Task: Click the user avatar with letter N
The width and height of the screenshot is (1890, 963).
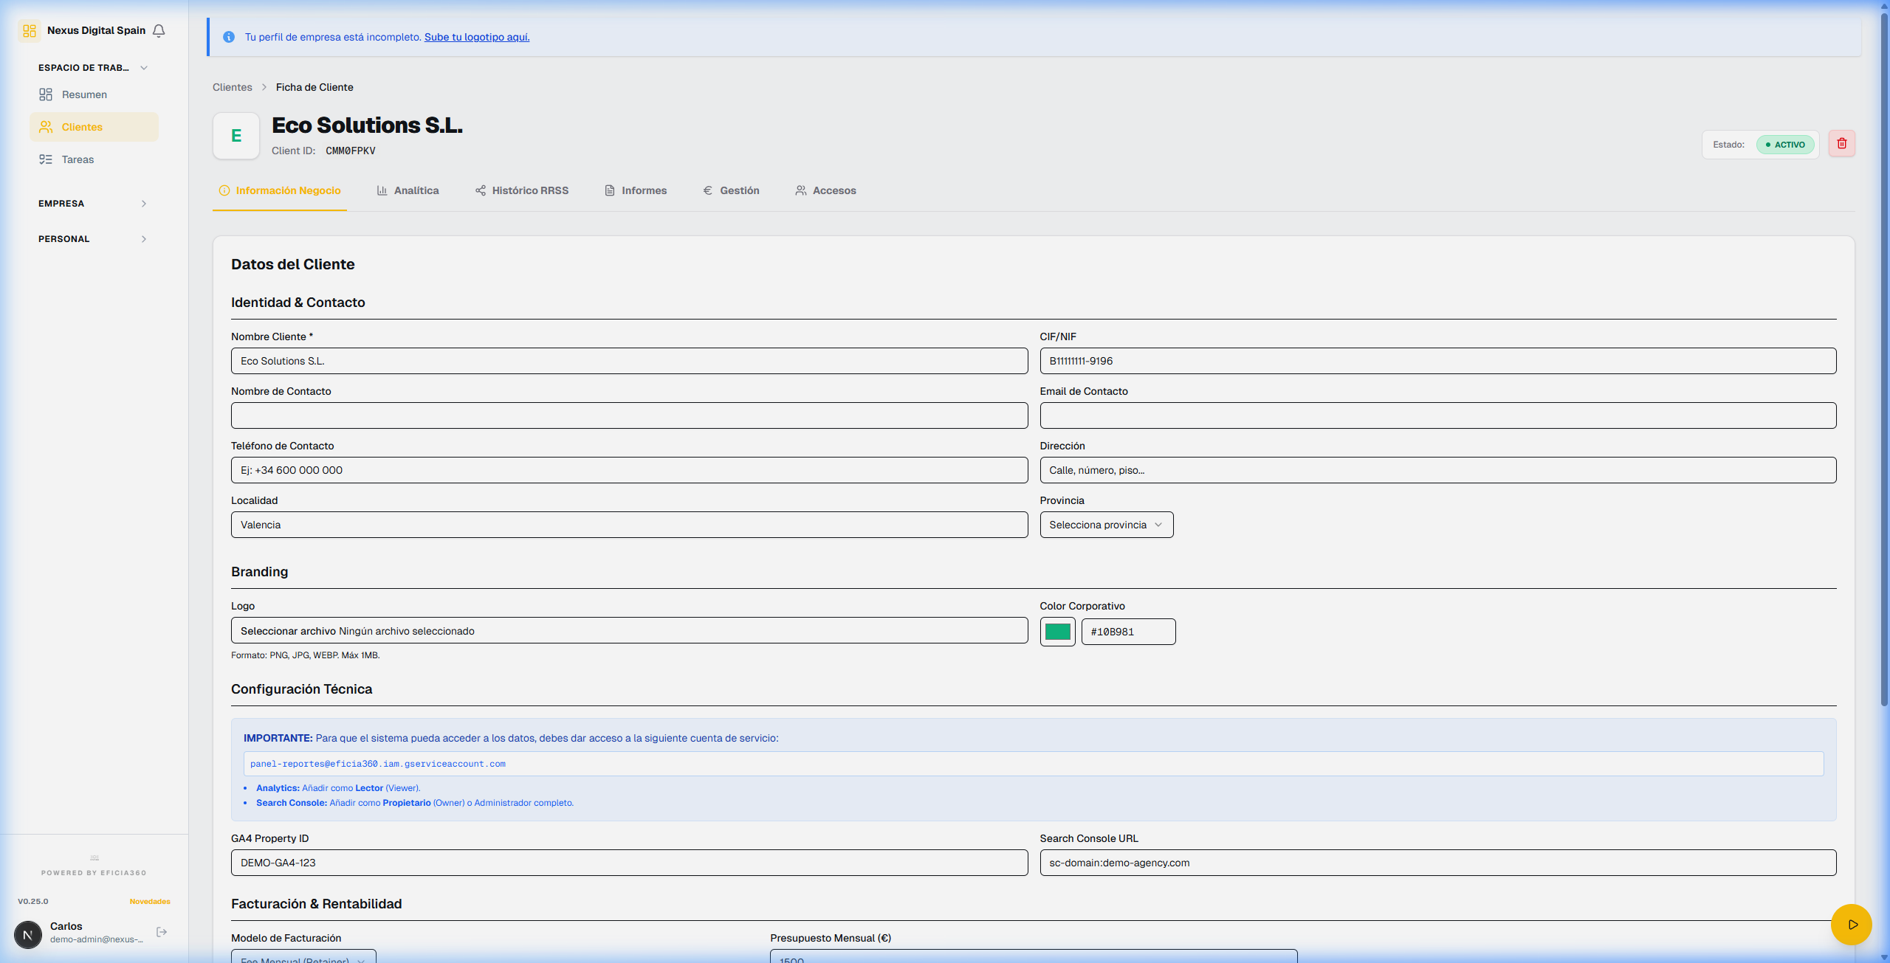Action: click(x=28, y=934)
